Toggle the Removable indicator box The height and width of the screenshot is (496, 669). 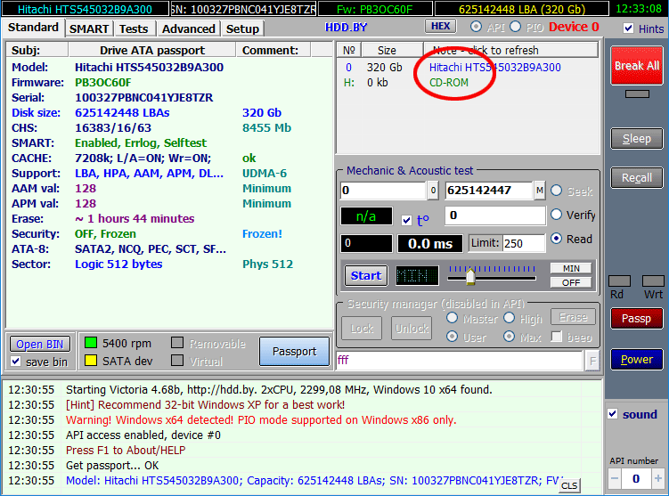pyautogui.click(x=177, y=343)
